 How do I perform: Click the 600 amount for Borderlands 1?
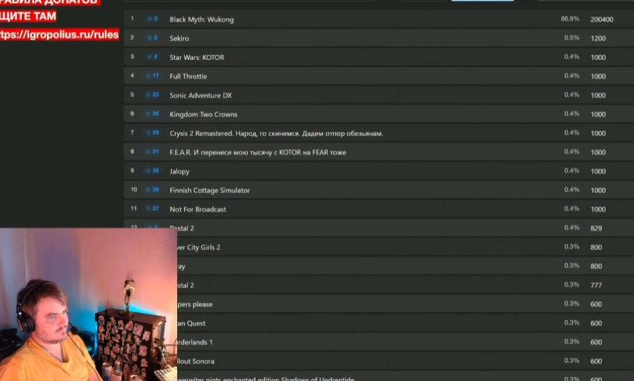[x=596, y=342]
